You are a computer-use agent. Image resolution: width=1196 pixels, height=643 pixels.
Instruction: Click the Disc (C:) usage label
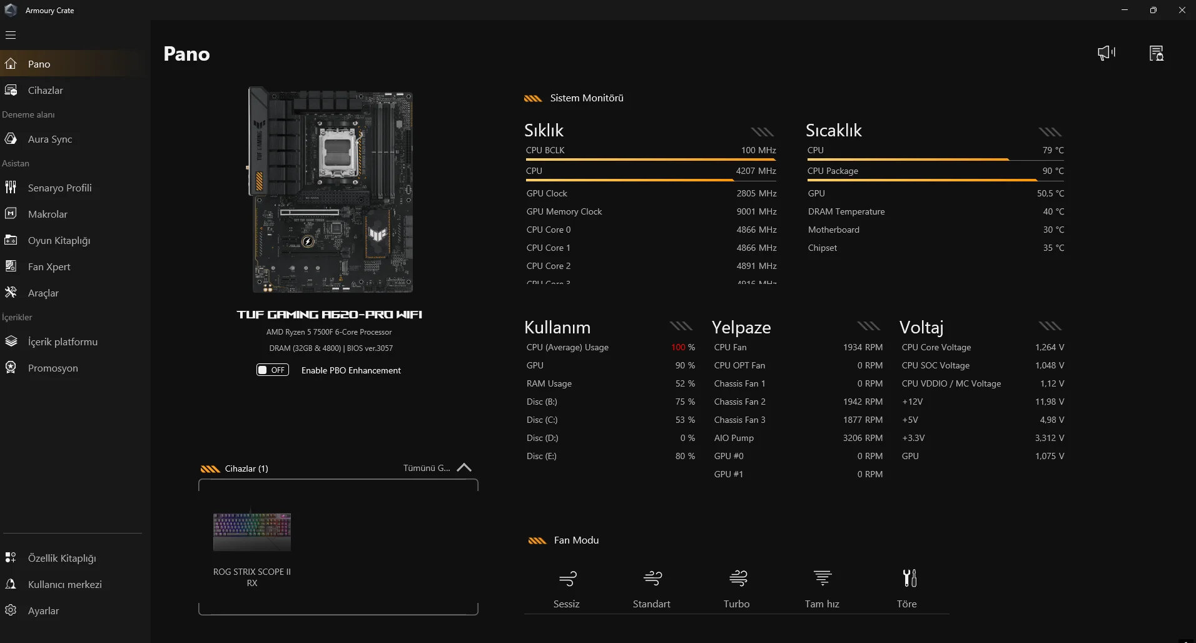click(542, 420)
